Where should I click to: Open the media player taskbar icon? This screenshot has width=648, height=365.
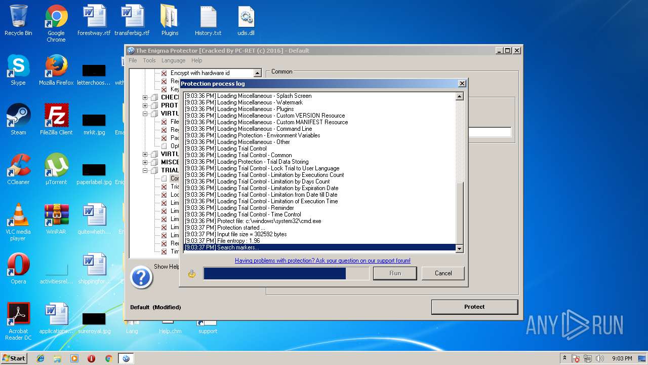[74, 358]
